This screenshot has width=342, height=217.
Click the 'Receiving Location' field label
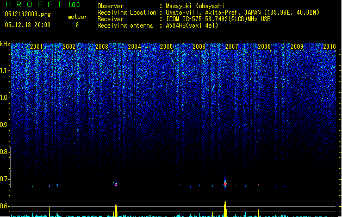coord(127,12)
